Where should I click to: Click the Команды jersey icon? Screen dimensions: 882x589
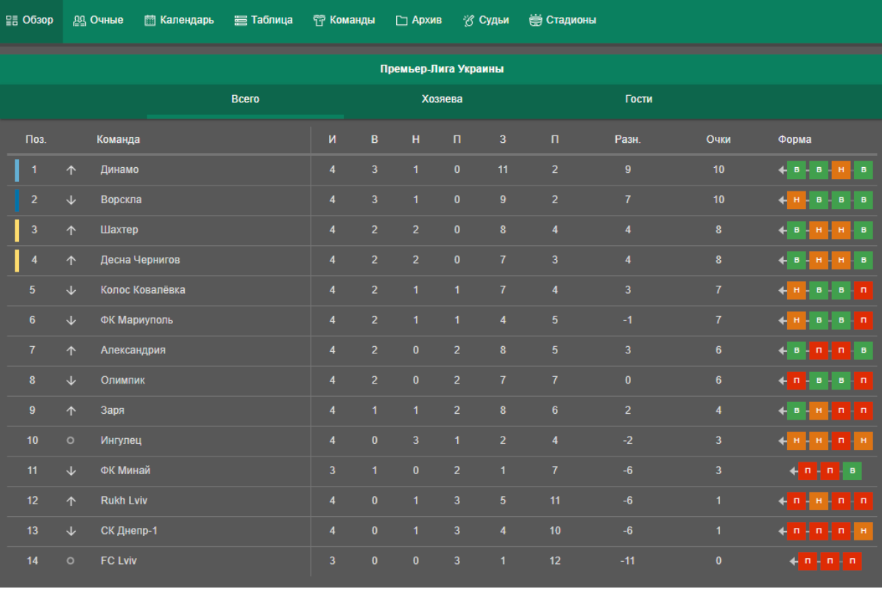(319, 21)
